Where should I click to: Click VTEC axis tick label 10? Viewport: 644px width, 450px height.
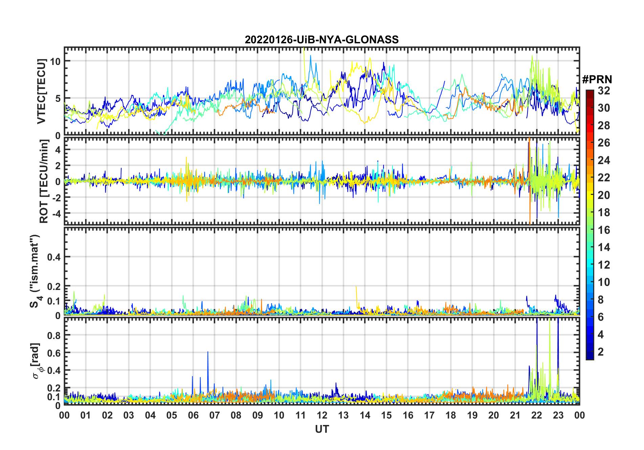(55, 61)
